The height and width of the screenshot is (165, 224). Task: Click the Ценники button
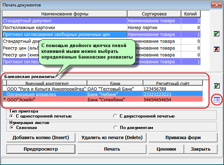click(166, 149)
